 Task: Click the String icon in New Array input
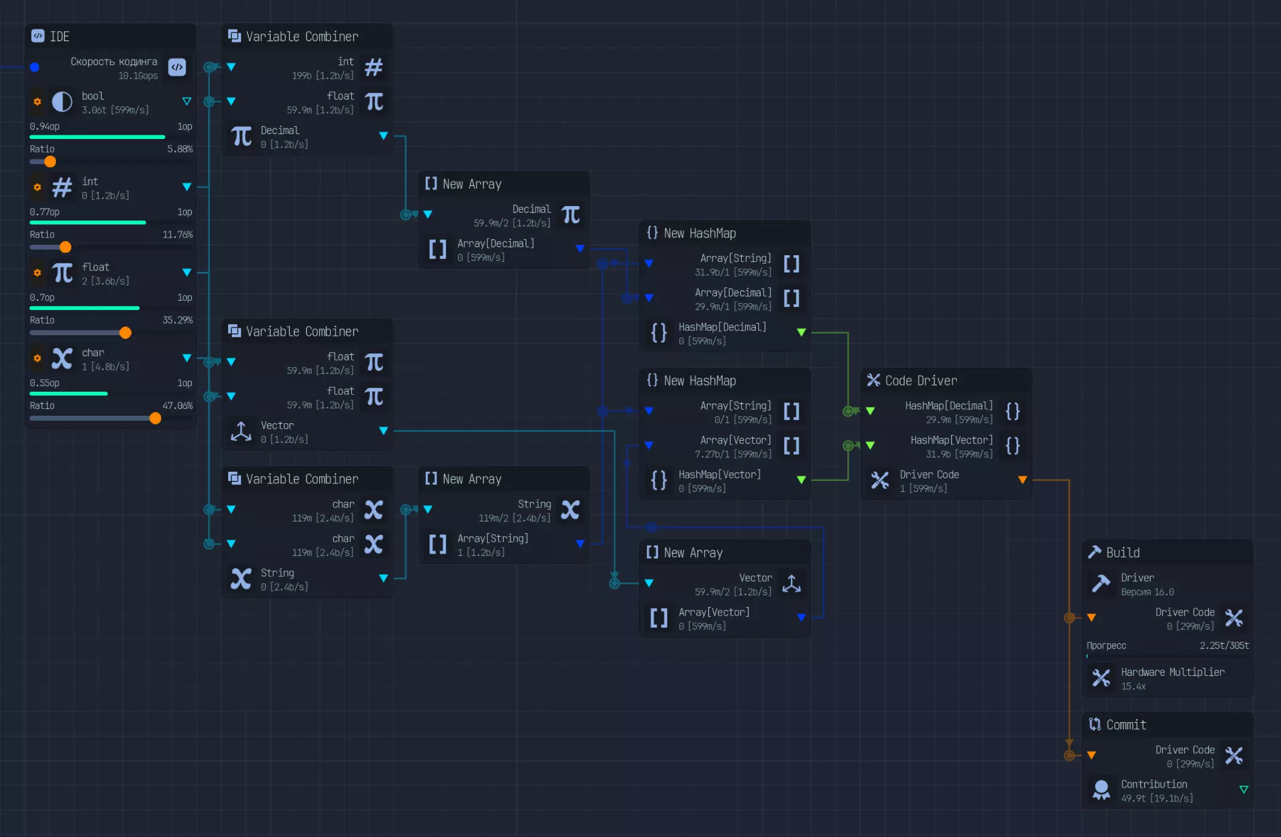click(x=570, y=510)
